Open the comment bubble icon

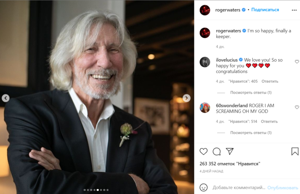[217, 152]
